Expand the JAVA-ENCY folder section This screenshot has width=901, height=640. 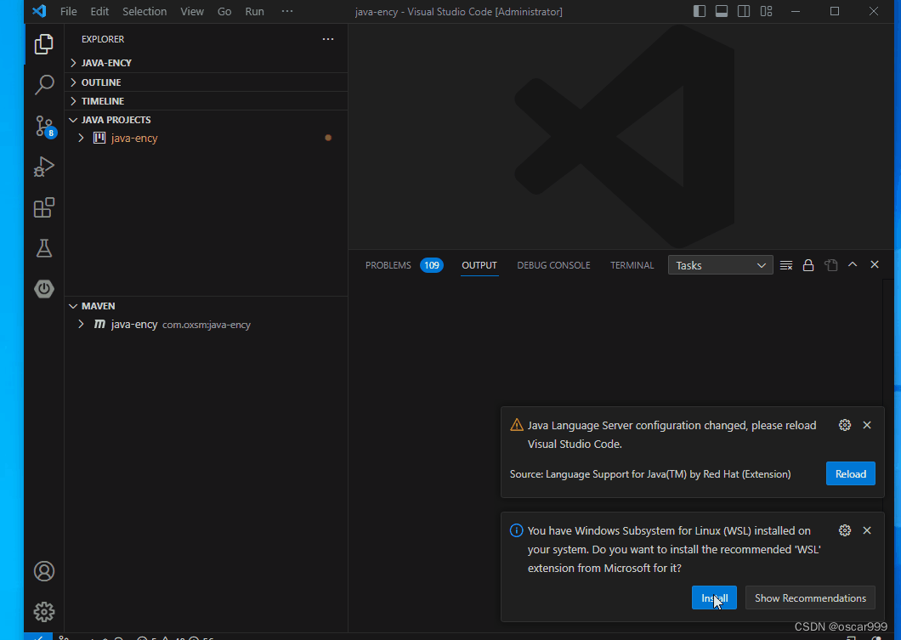pyautogui.click(x=73, y=63)
